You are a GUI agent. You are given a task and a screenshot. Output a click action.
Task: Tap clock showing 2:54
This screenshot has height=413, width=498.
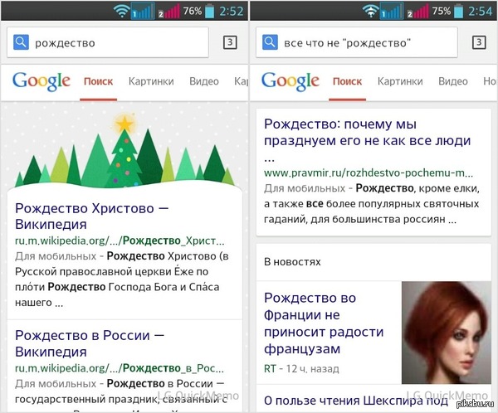481,12
